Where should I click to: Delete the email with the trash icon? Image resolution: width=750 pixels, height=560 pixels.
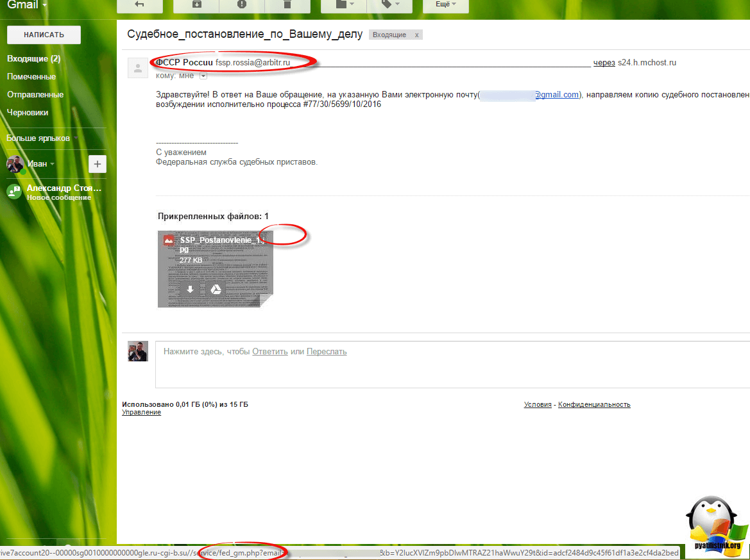[287, 5]
